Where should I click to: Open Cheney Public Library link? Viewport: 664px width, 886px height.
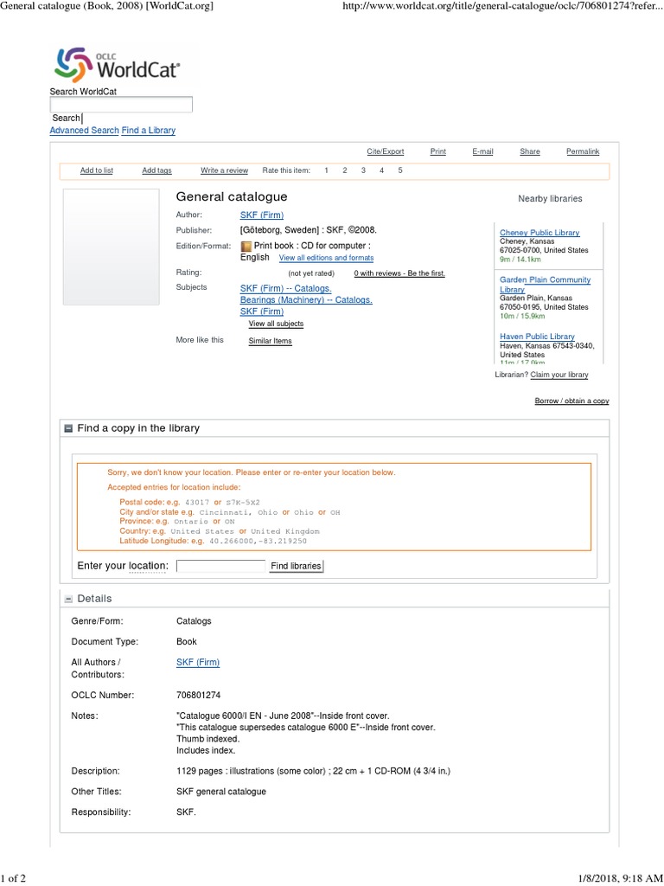click(539, 233)
